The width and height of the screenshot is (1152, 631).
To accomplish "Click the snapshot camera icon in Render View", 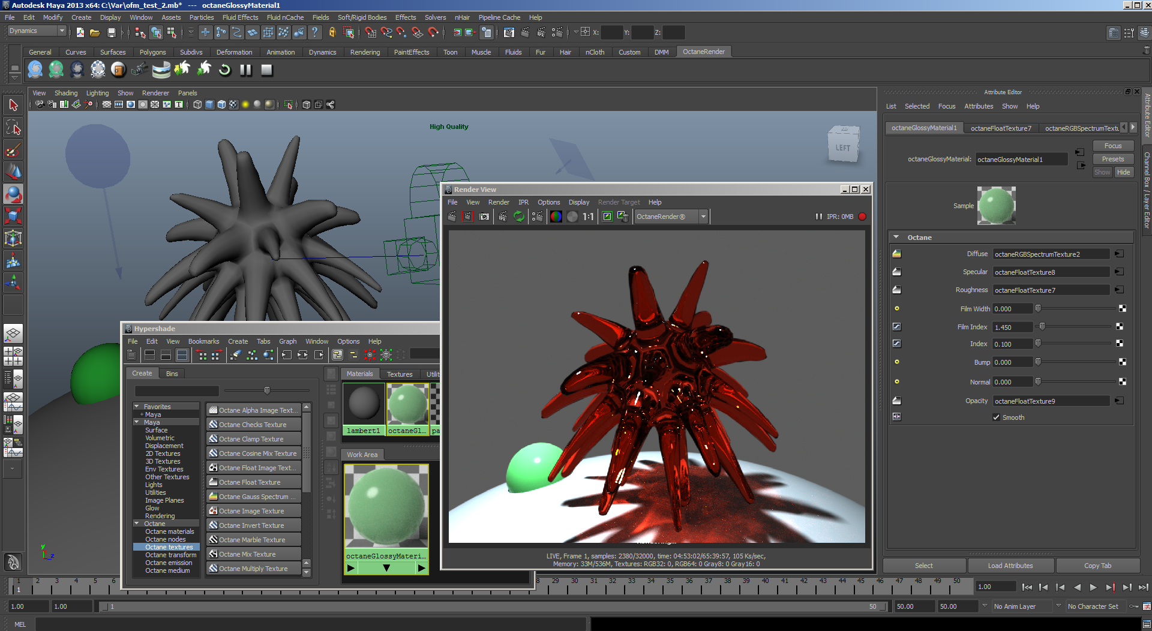I will click(484, 217).
